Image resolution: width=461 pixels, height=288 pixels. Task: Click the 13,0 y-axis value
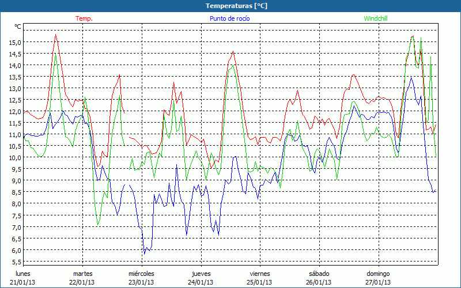[15, 89]
